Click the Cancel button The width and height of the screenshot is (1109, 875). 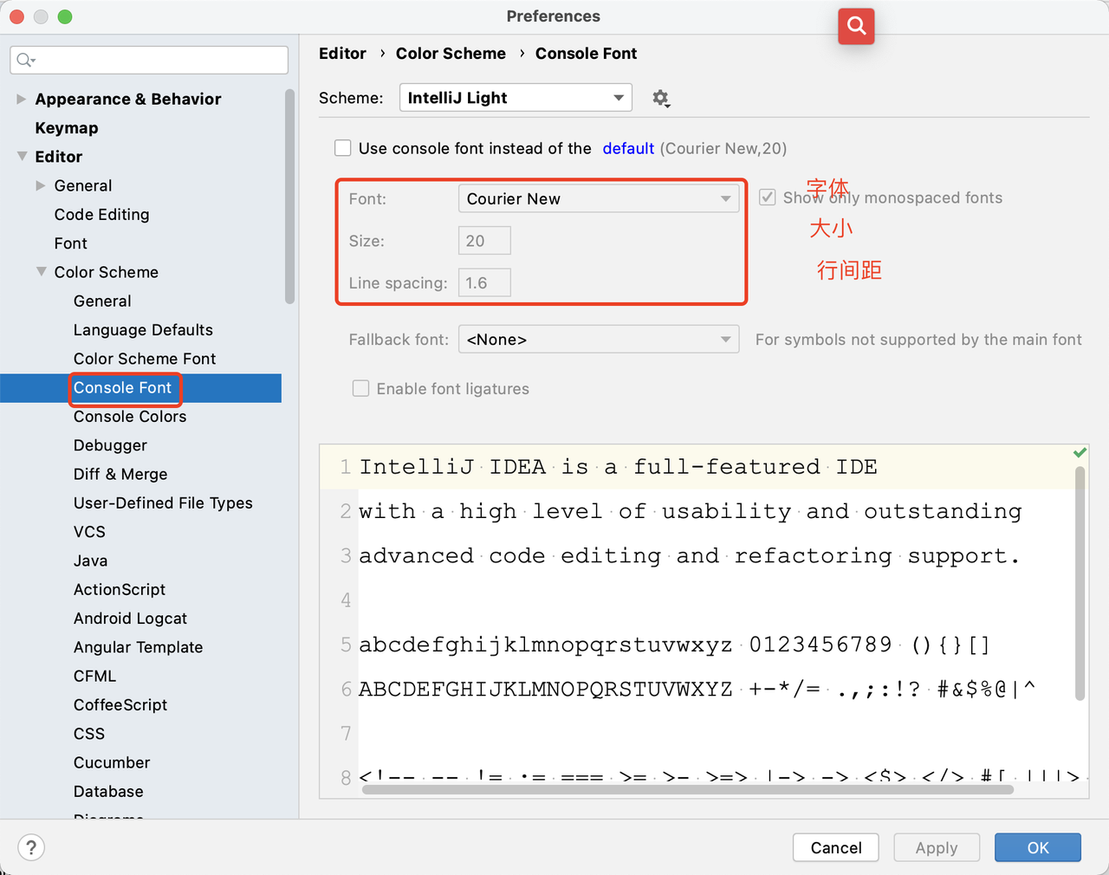click(836, 847)
